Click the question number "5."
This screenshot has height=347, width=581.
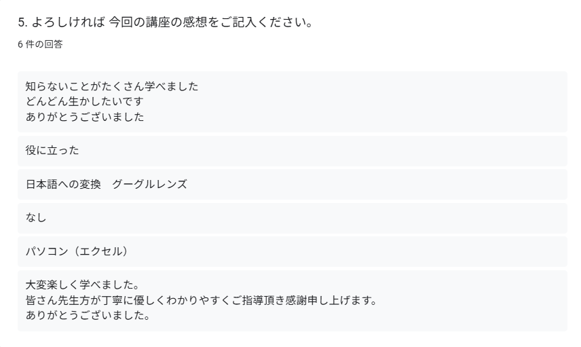[x=22, y=23]
